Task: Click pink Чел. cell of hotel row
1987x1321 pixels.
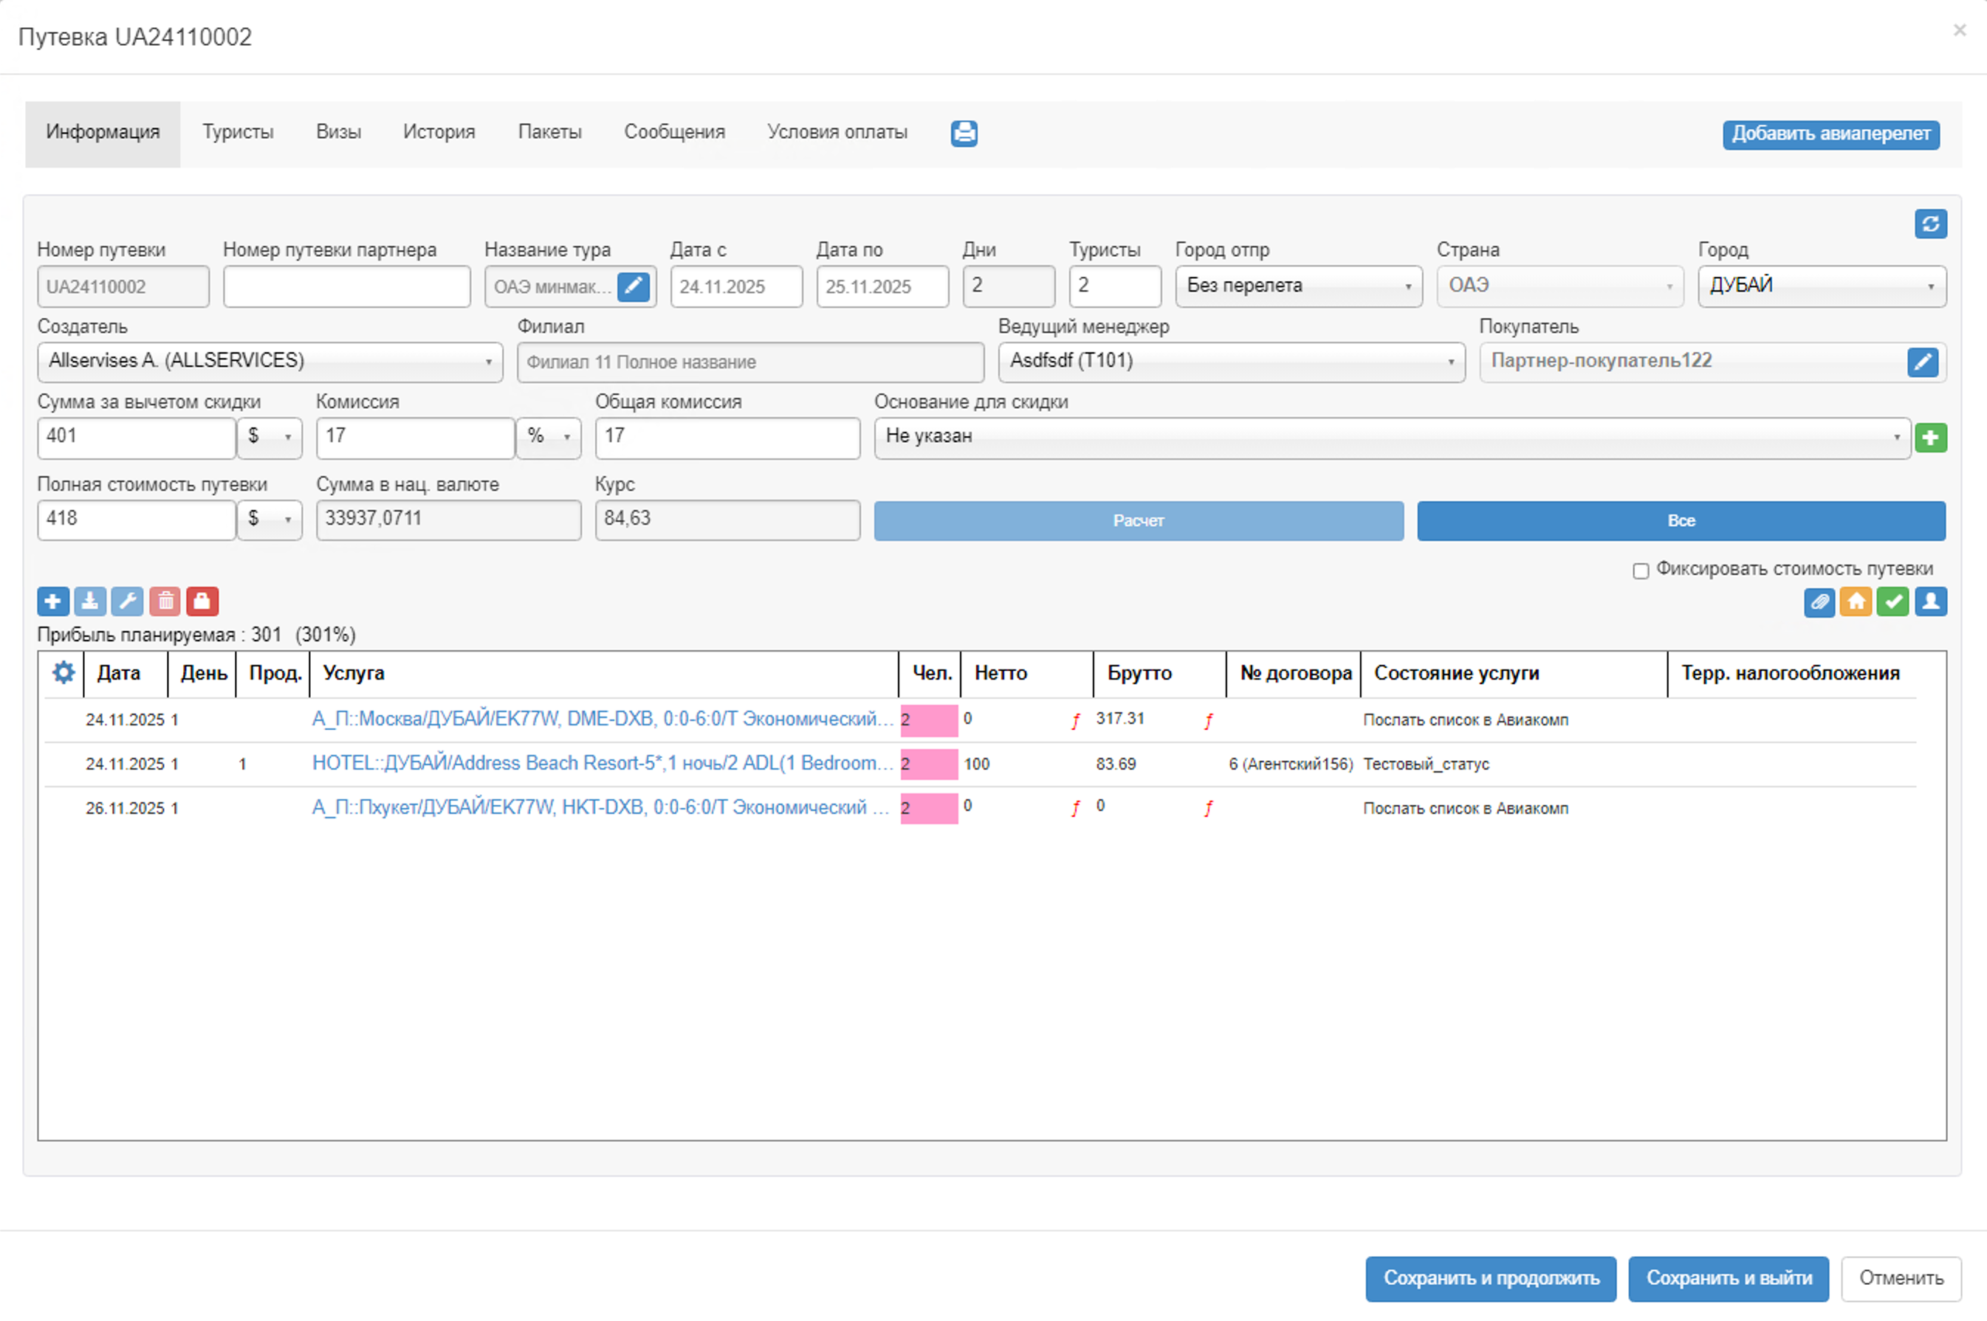Action: pyautogui.click(x=929, y=764)
